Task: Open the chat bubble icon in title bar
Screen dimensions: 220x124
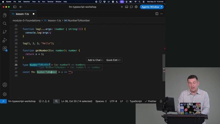Action: point(131,7)
